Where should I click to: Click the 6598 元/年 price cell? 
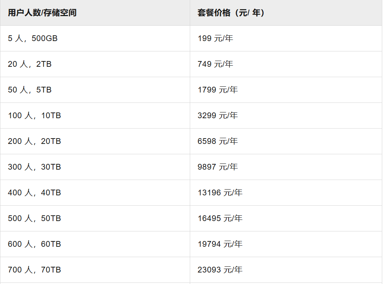(x=218, y=141)
